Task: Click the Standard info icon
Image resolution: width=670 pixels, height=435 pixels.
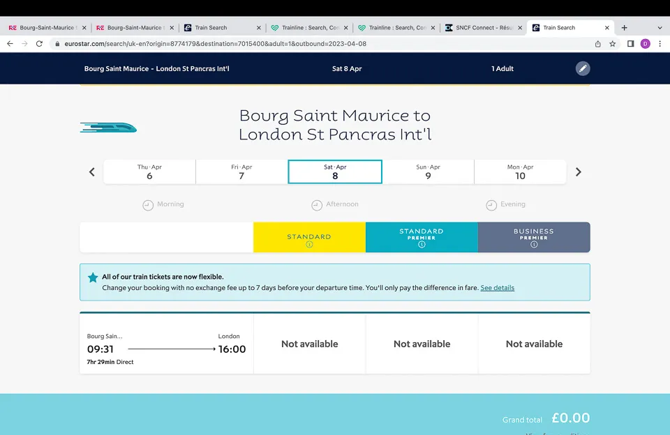Action: pos(309,245)
